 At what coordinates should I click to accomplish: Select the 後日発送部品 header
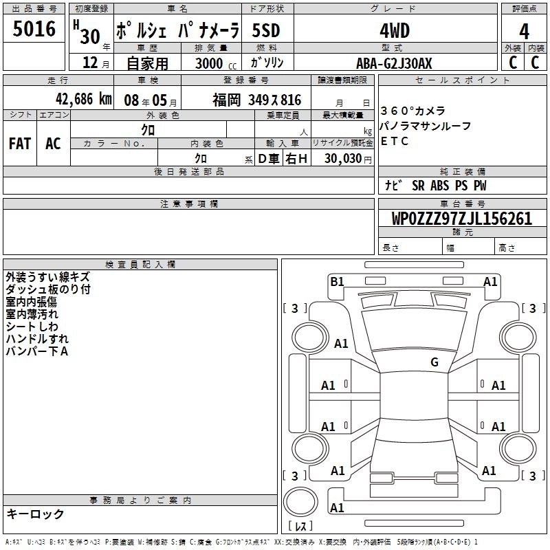coord(188,171)
